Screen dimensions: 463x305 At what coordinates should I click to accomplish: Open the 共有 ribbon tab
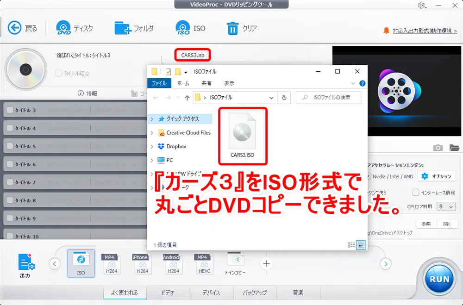[206, 83]
